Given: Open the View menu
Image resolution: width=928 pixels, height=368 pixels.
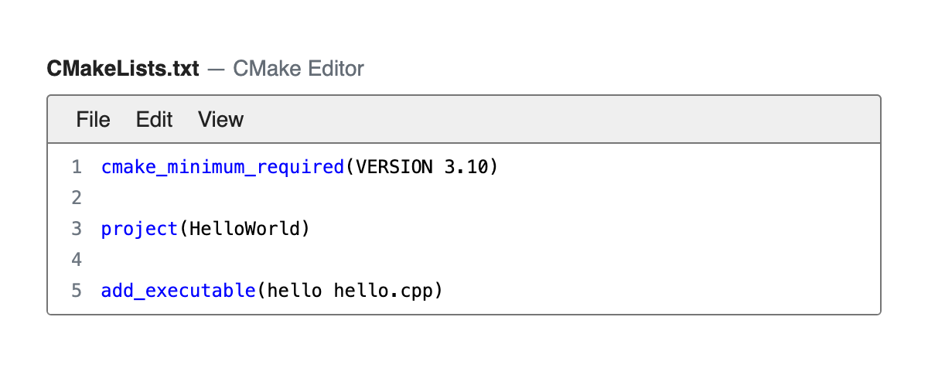Looking at the screenshot, I should coord(220,119).
